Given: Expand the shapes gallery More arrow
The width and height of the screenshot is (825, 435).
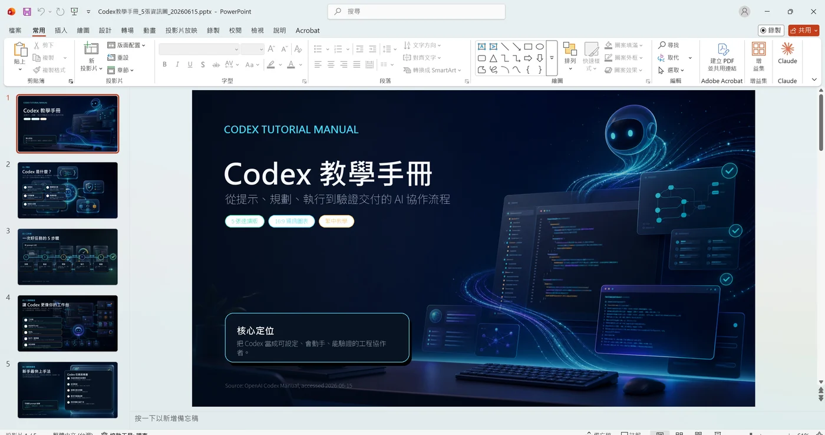Looking at the screenshot, I should tap(552, 58).
